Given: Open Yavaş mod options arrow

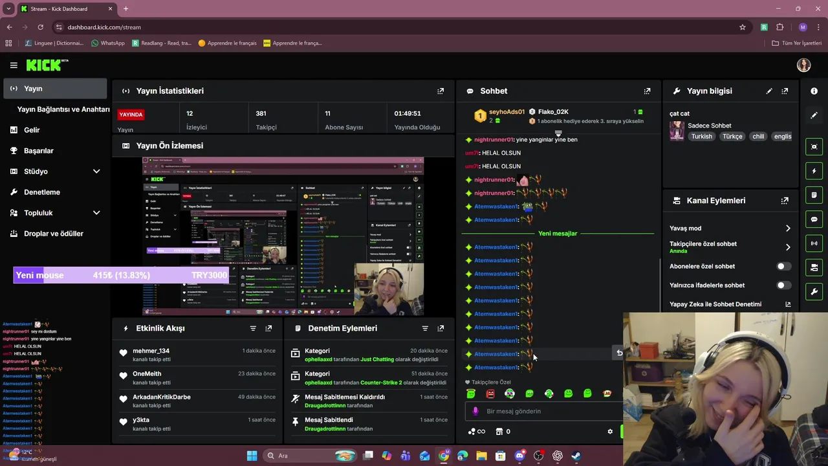Looking at the screenshot, I should (x=788, y=228).
